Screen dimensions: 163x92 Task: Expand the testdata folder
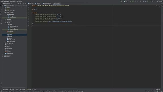(6, 21)
